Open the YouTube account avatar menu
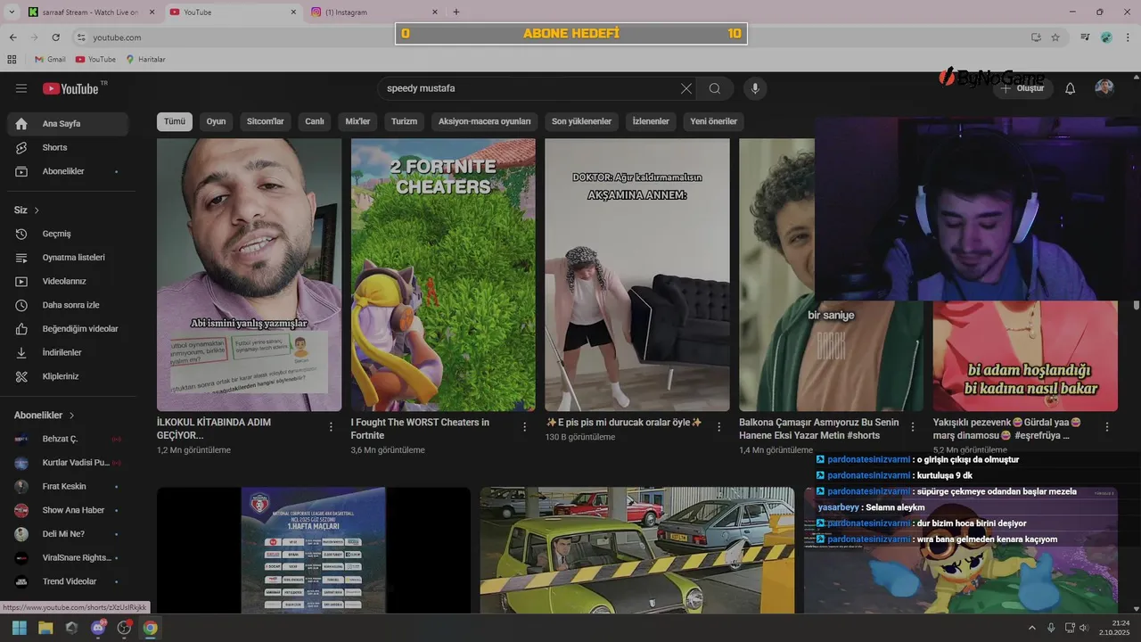Viewport: 1141px width, 642px height. coord(1104,87)
